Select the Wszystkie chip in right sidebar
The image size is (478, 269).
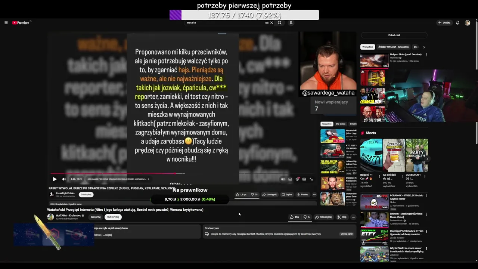click(367, 47)
